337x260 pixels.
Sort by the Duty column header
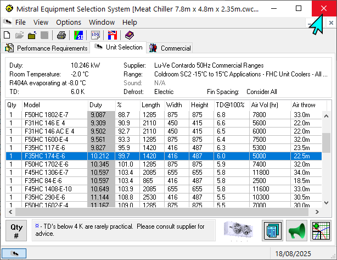click(x=102, y=105)
